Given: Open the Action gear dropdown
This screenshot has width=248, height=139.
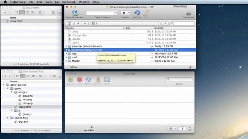Looking at the screenshot, I should point(126,13).
